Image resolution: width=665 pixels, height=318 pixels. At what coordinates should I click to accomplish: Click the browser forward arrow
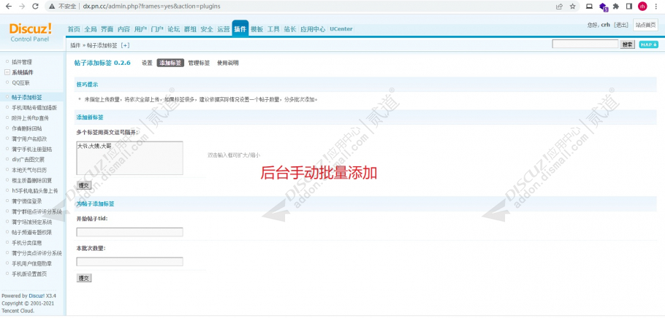[22, 7]
